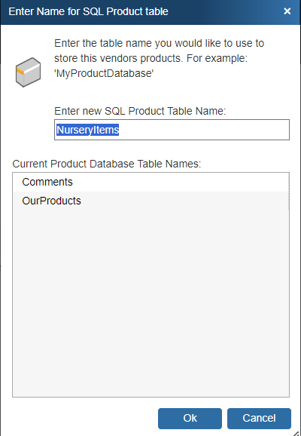Click blank space after NurseryItems in field
The height and width of the screenshot is (436, 301).
click(x=204, y=130)
